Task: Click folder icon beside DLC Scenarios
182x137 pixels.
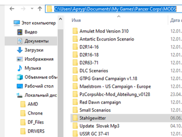Action: (75, 71)
